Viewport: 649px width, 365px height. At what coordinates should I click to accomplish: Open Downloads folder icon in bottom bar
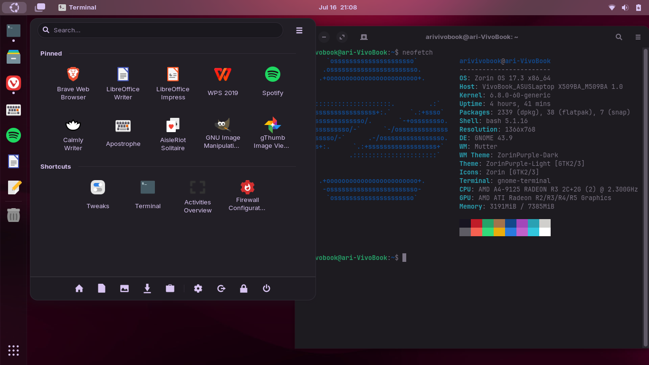(x=147, y=288)
